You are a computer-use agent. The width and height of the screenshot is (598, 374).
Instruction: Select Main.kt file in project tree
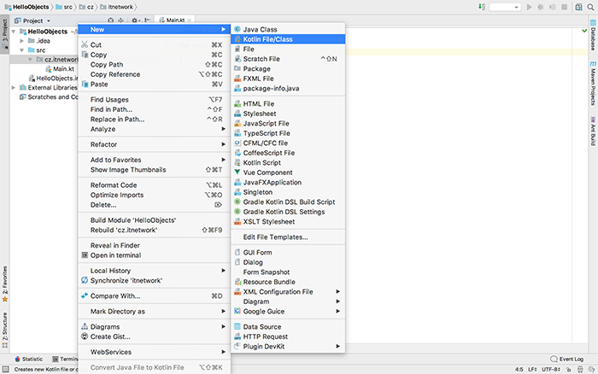point(63,69)
